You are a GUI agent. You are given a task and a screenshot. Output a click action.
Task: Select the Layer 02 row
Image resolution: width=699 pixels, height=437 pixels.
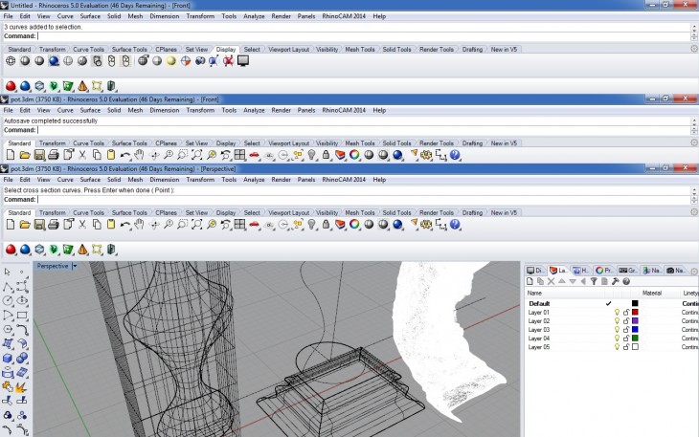coord(541,320)
